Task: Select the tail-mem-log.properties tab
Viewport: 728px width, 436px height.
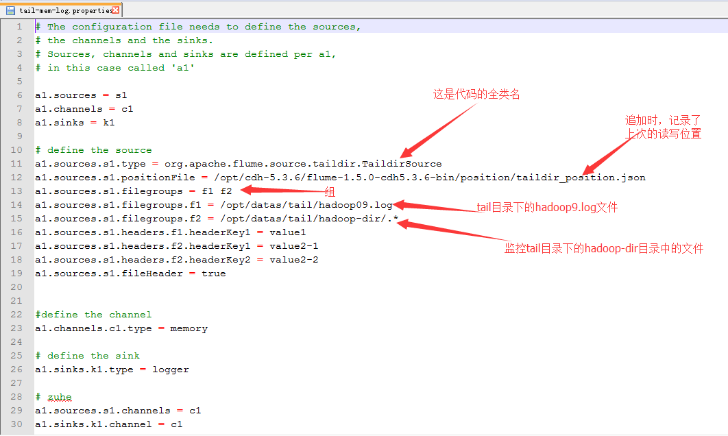Action: click(x=62, y=10)
